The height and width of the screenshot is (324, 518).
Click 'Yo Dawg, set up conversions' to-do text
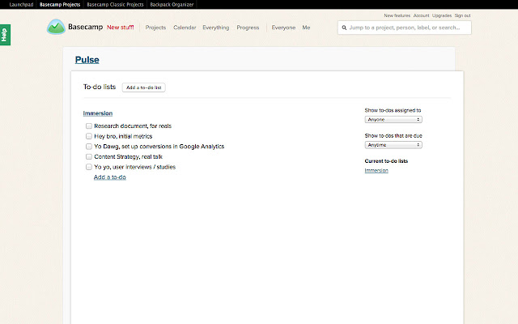click(x=159, y=147)
